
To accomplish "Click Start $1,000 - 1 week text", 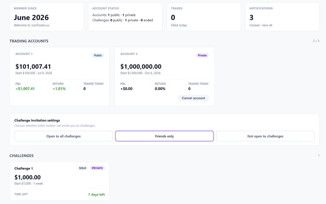I will (29, 184).
